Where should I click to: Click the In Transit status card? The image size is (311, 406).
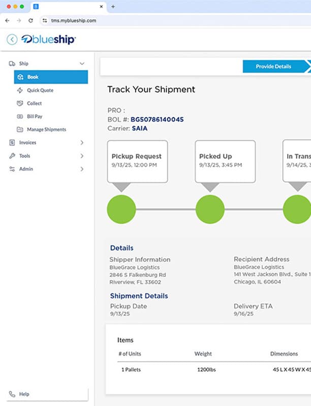[x=297, y=161]
